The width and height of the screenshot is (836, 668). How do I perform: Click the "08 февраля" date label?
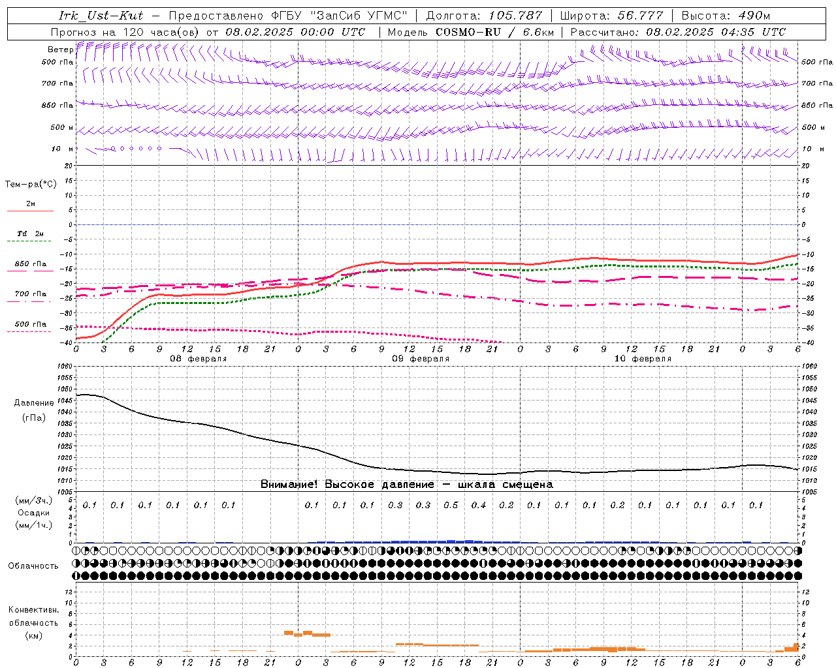[x=199, y=359]
